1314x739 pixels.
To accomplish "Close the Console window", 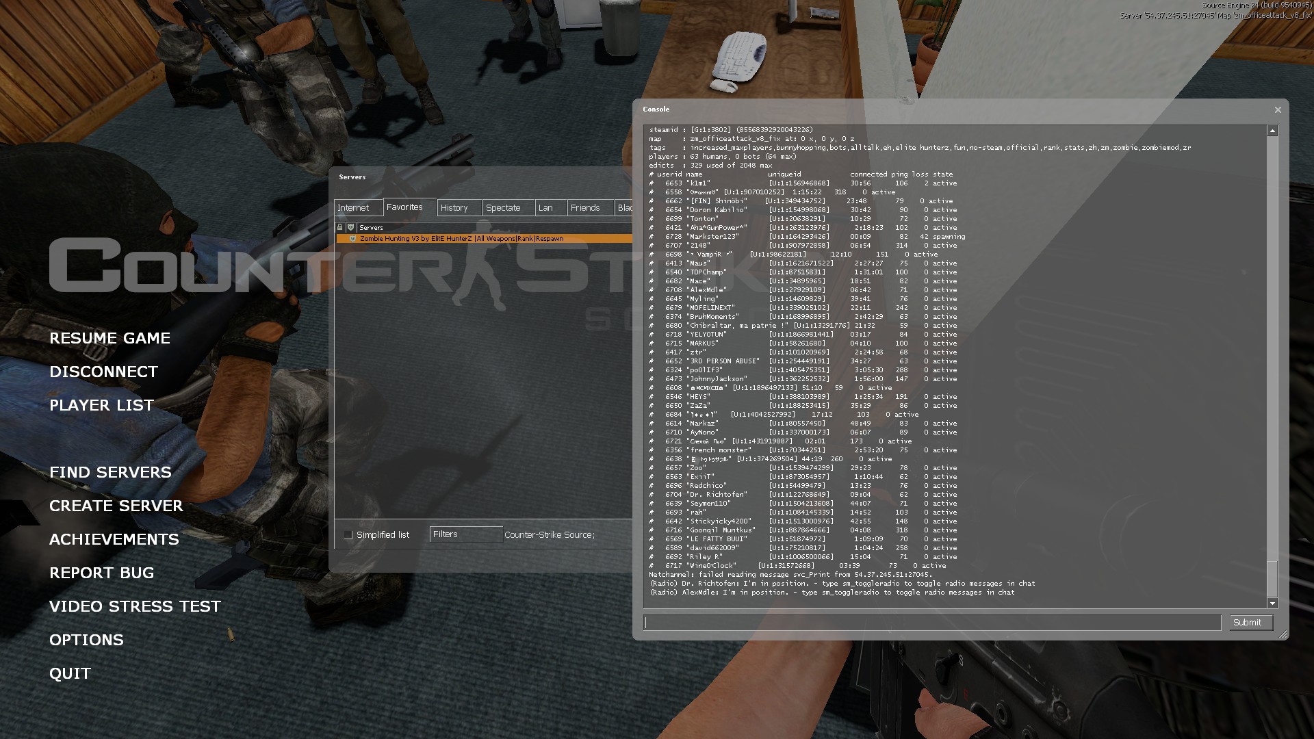I will (x=1278, y=109).
